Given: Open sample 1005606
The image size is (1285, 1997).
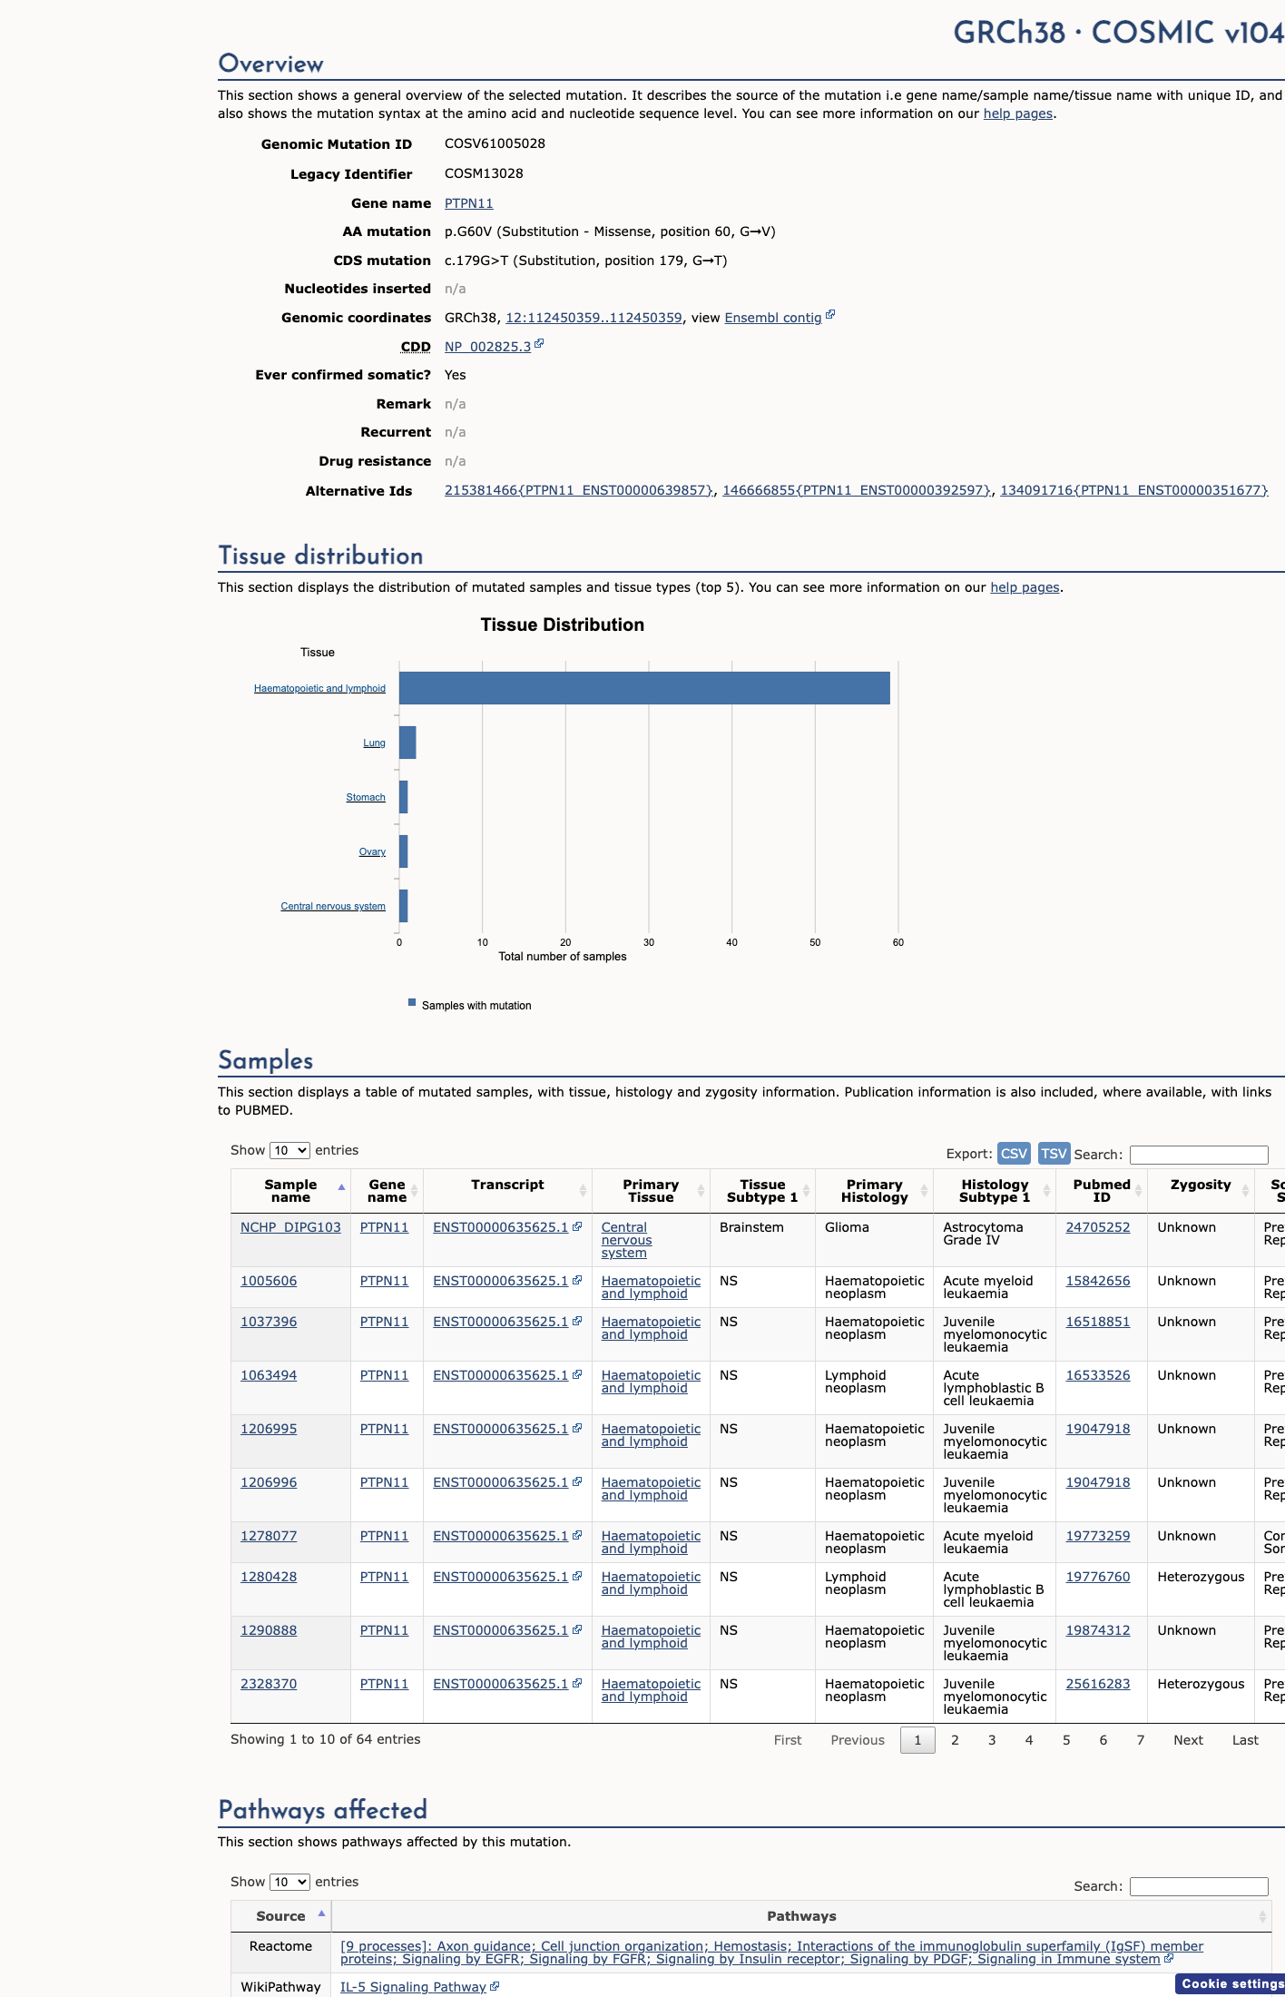Looking at the screenshot, I should pyautogui.click(x=269, y=1281).
